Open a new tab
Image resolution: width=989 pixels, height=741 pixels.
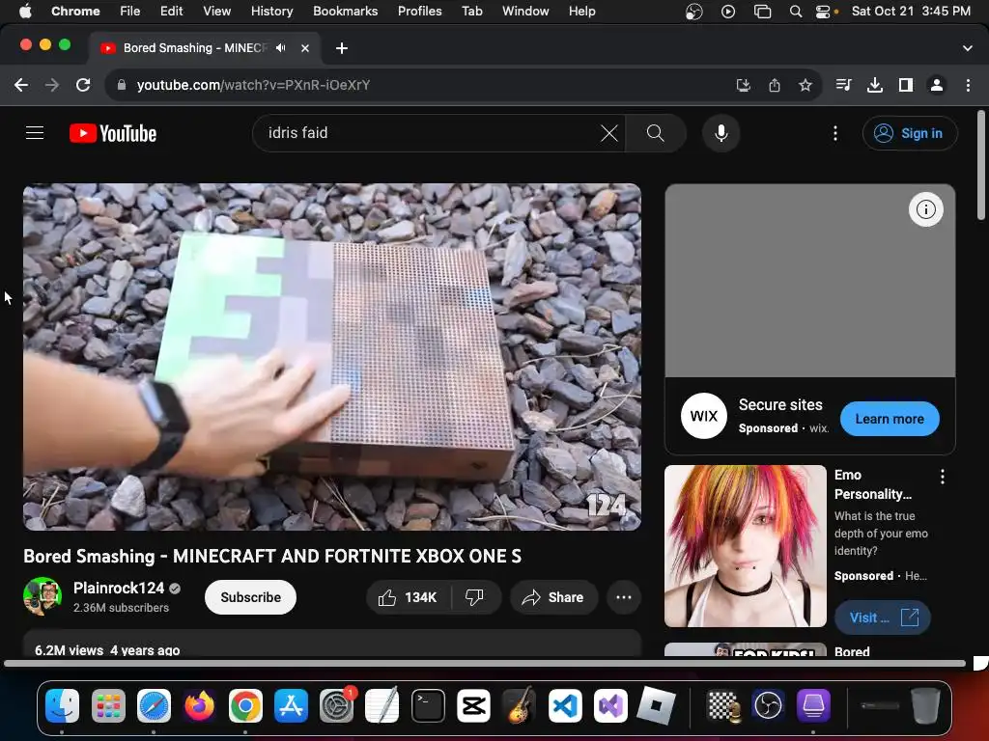coord(341,48)
